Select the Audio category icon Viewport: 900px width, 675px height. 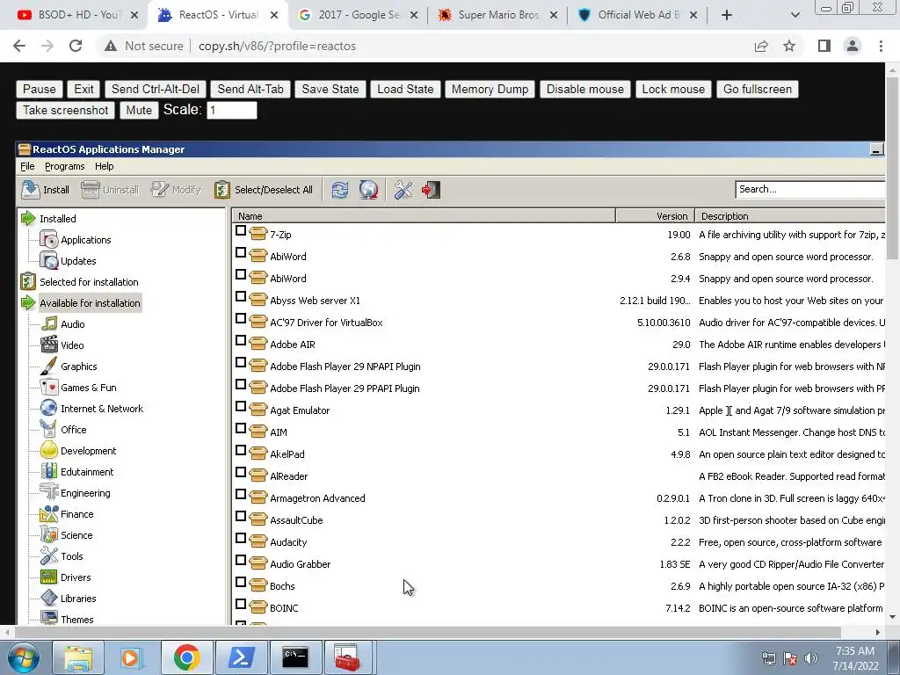point(49,323)
